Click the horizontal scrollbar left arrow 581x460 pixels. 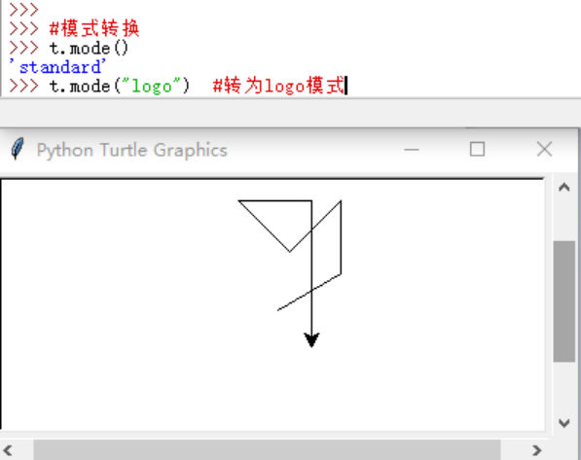8,450
